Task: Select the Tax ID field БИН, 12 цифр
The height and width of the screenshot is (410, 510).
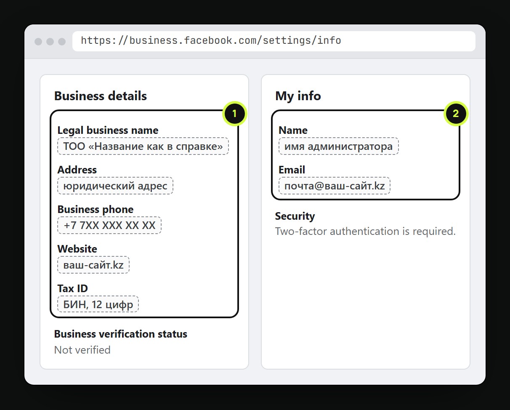Action: (x=98, y=304)
